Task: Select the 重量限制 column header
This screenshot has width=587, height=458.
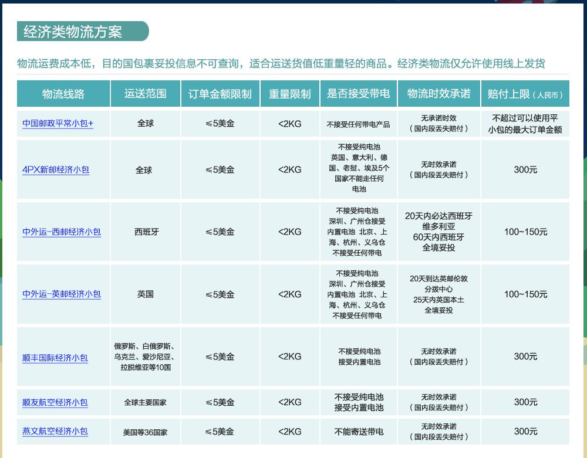Action: (290, 93)
